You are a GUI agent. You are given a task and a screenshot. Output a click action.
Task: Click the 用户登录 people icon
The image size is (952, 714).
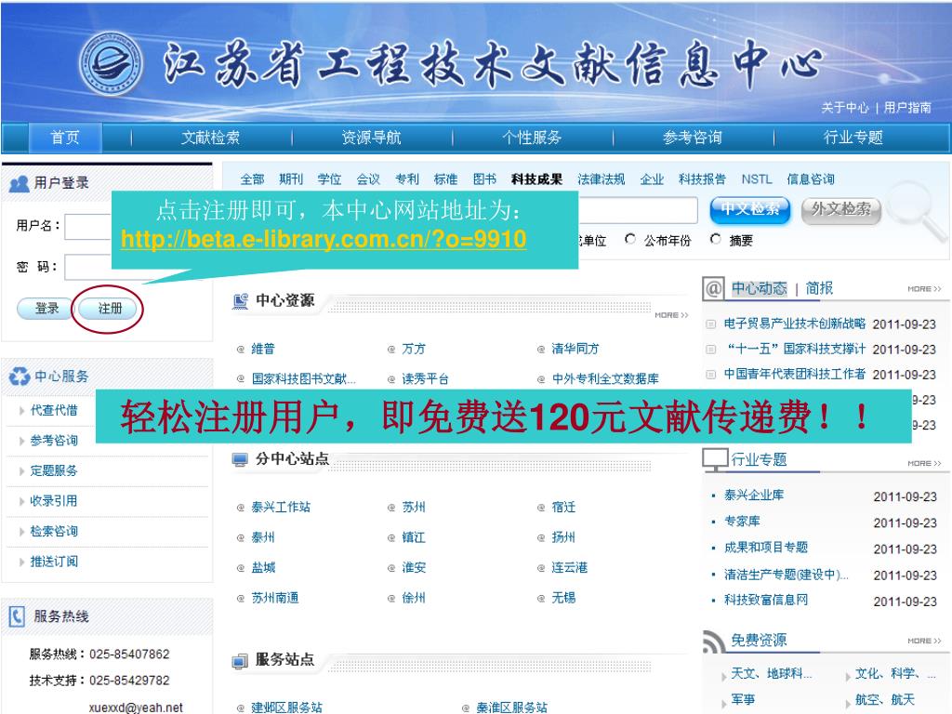point(19,183)
